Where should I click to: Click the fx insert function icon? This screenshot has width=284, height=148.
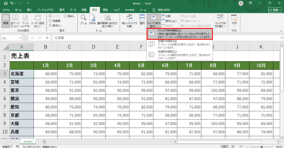[x=47, y=38]
